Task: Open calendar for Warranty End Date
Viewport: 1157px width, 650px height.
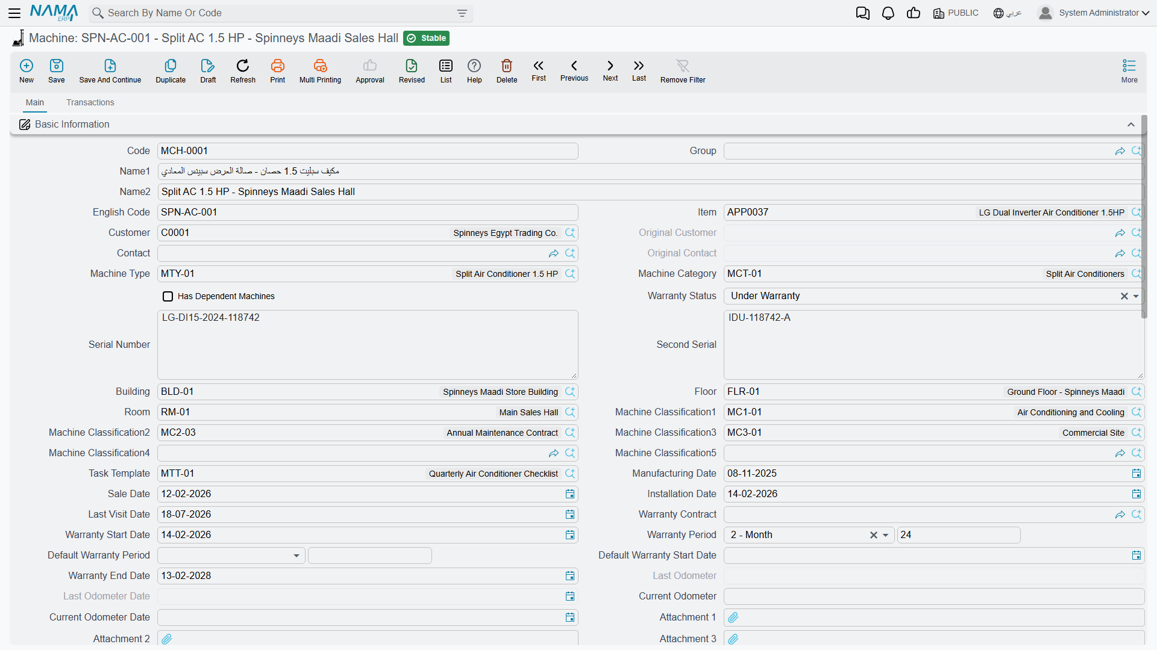Action: (x=570, y=576)
